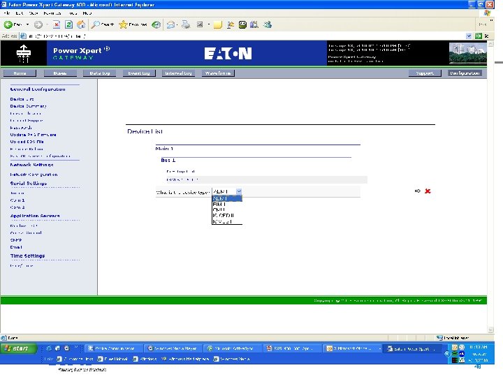
Task: Click into the browser address field
Action: (x=244, y=36)
